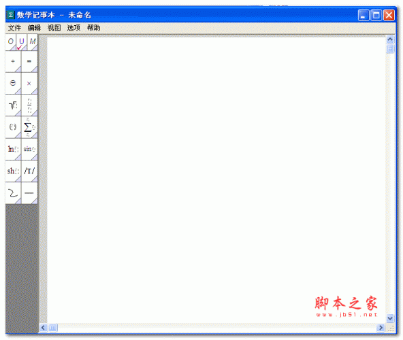Image resolution: width=403 pixels, height=340 pixels.
Task: Insert the ln logarithm function
Action: 13,149
